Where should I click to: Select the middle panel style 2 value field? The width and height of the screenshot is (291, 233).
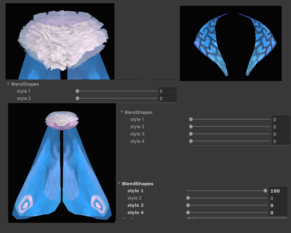click(281, 127)
